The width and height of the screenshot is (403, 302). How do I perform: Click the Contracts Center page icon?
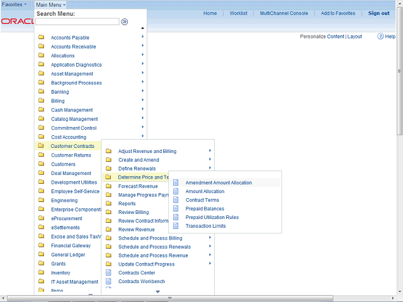point(109,272)
